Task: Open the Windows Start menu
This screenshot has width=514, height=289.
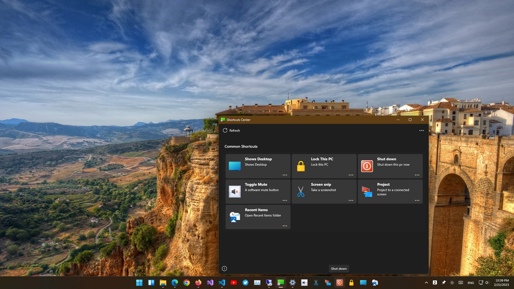Action: pyautogui.click(x=139, y=283)
